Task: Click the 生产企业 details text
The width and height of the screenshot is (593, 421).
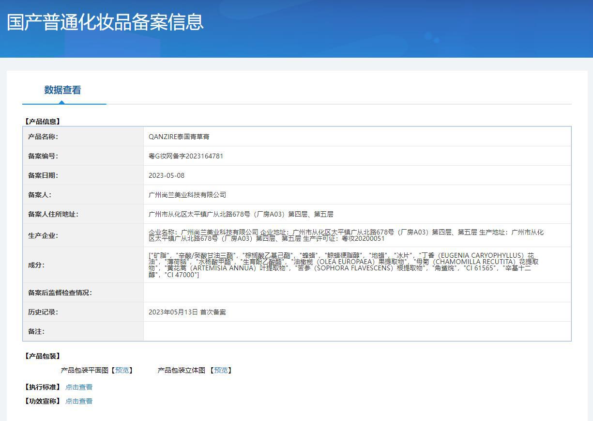Action: coord(346,235)
